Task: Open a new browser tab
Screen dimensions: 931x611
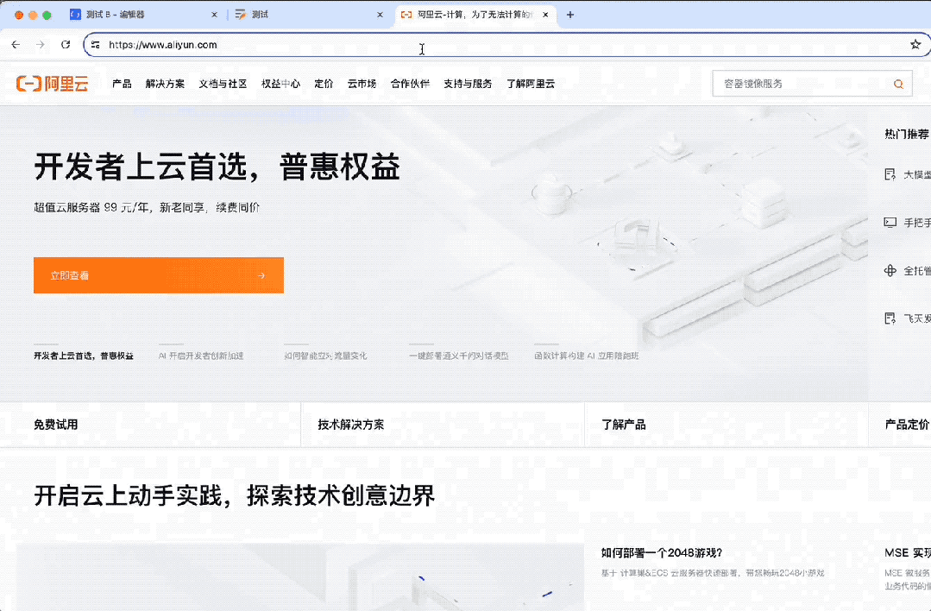Action: pyautogui.click(x=570, y=15)
